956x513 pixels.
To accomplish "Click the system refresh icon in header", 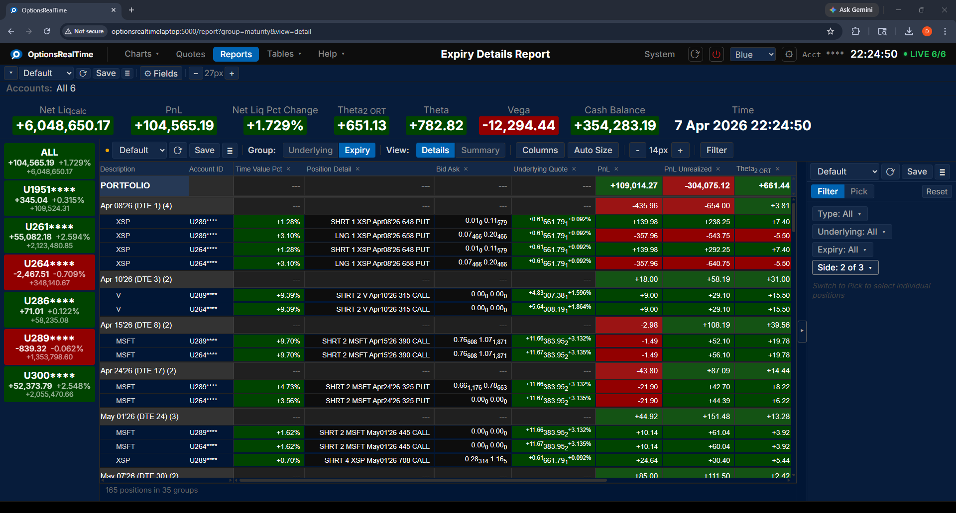I will point(695,54).
